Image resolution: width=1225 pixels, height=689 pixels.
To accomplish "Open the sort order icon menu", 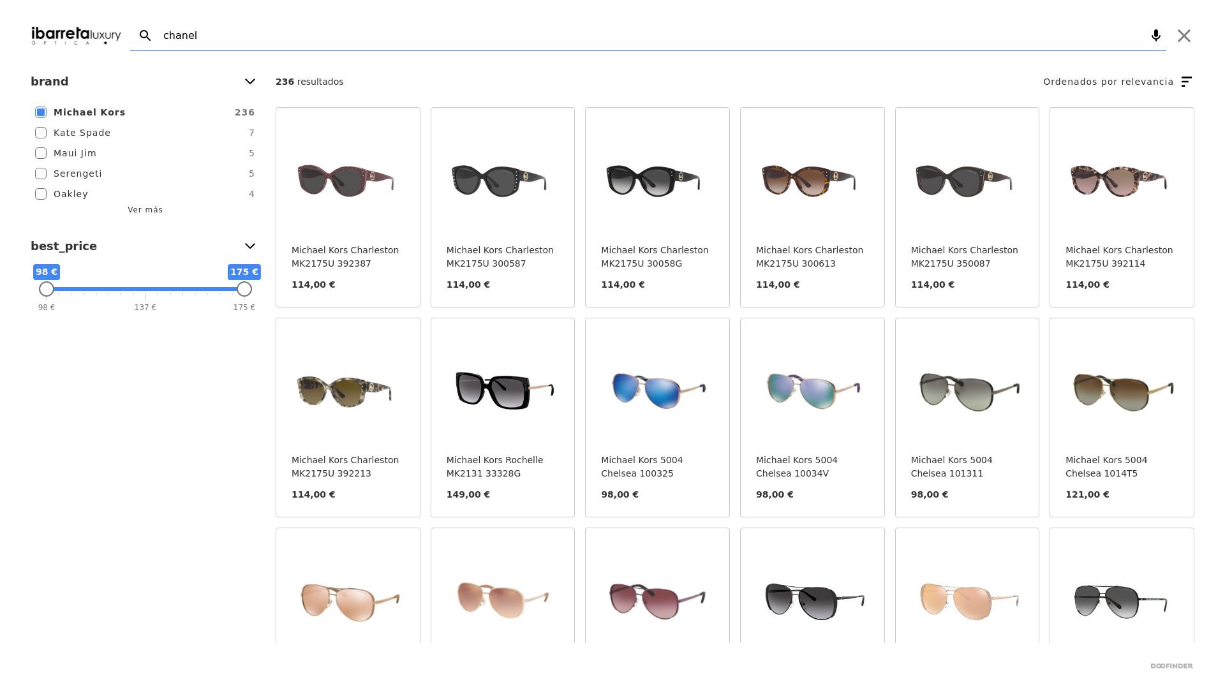I will point(1187,82).
